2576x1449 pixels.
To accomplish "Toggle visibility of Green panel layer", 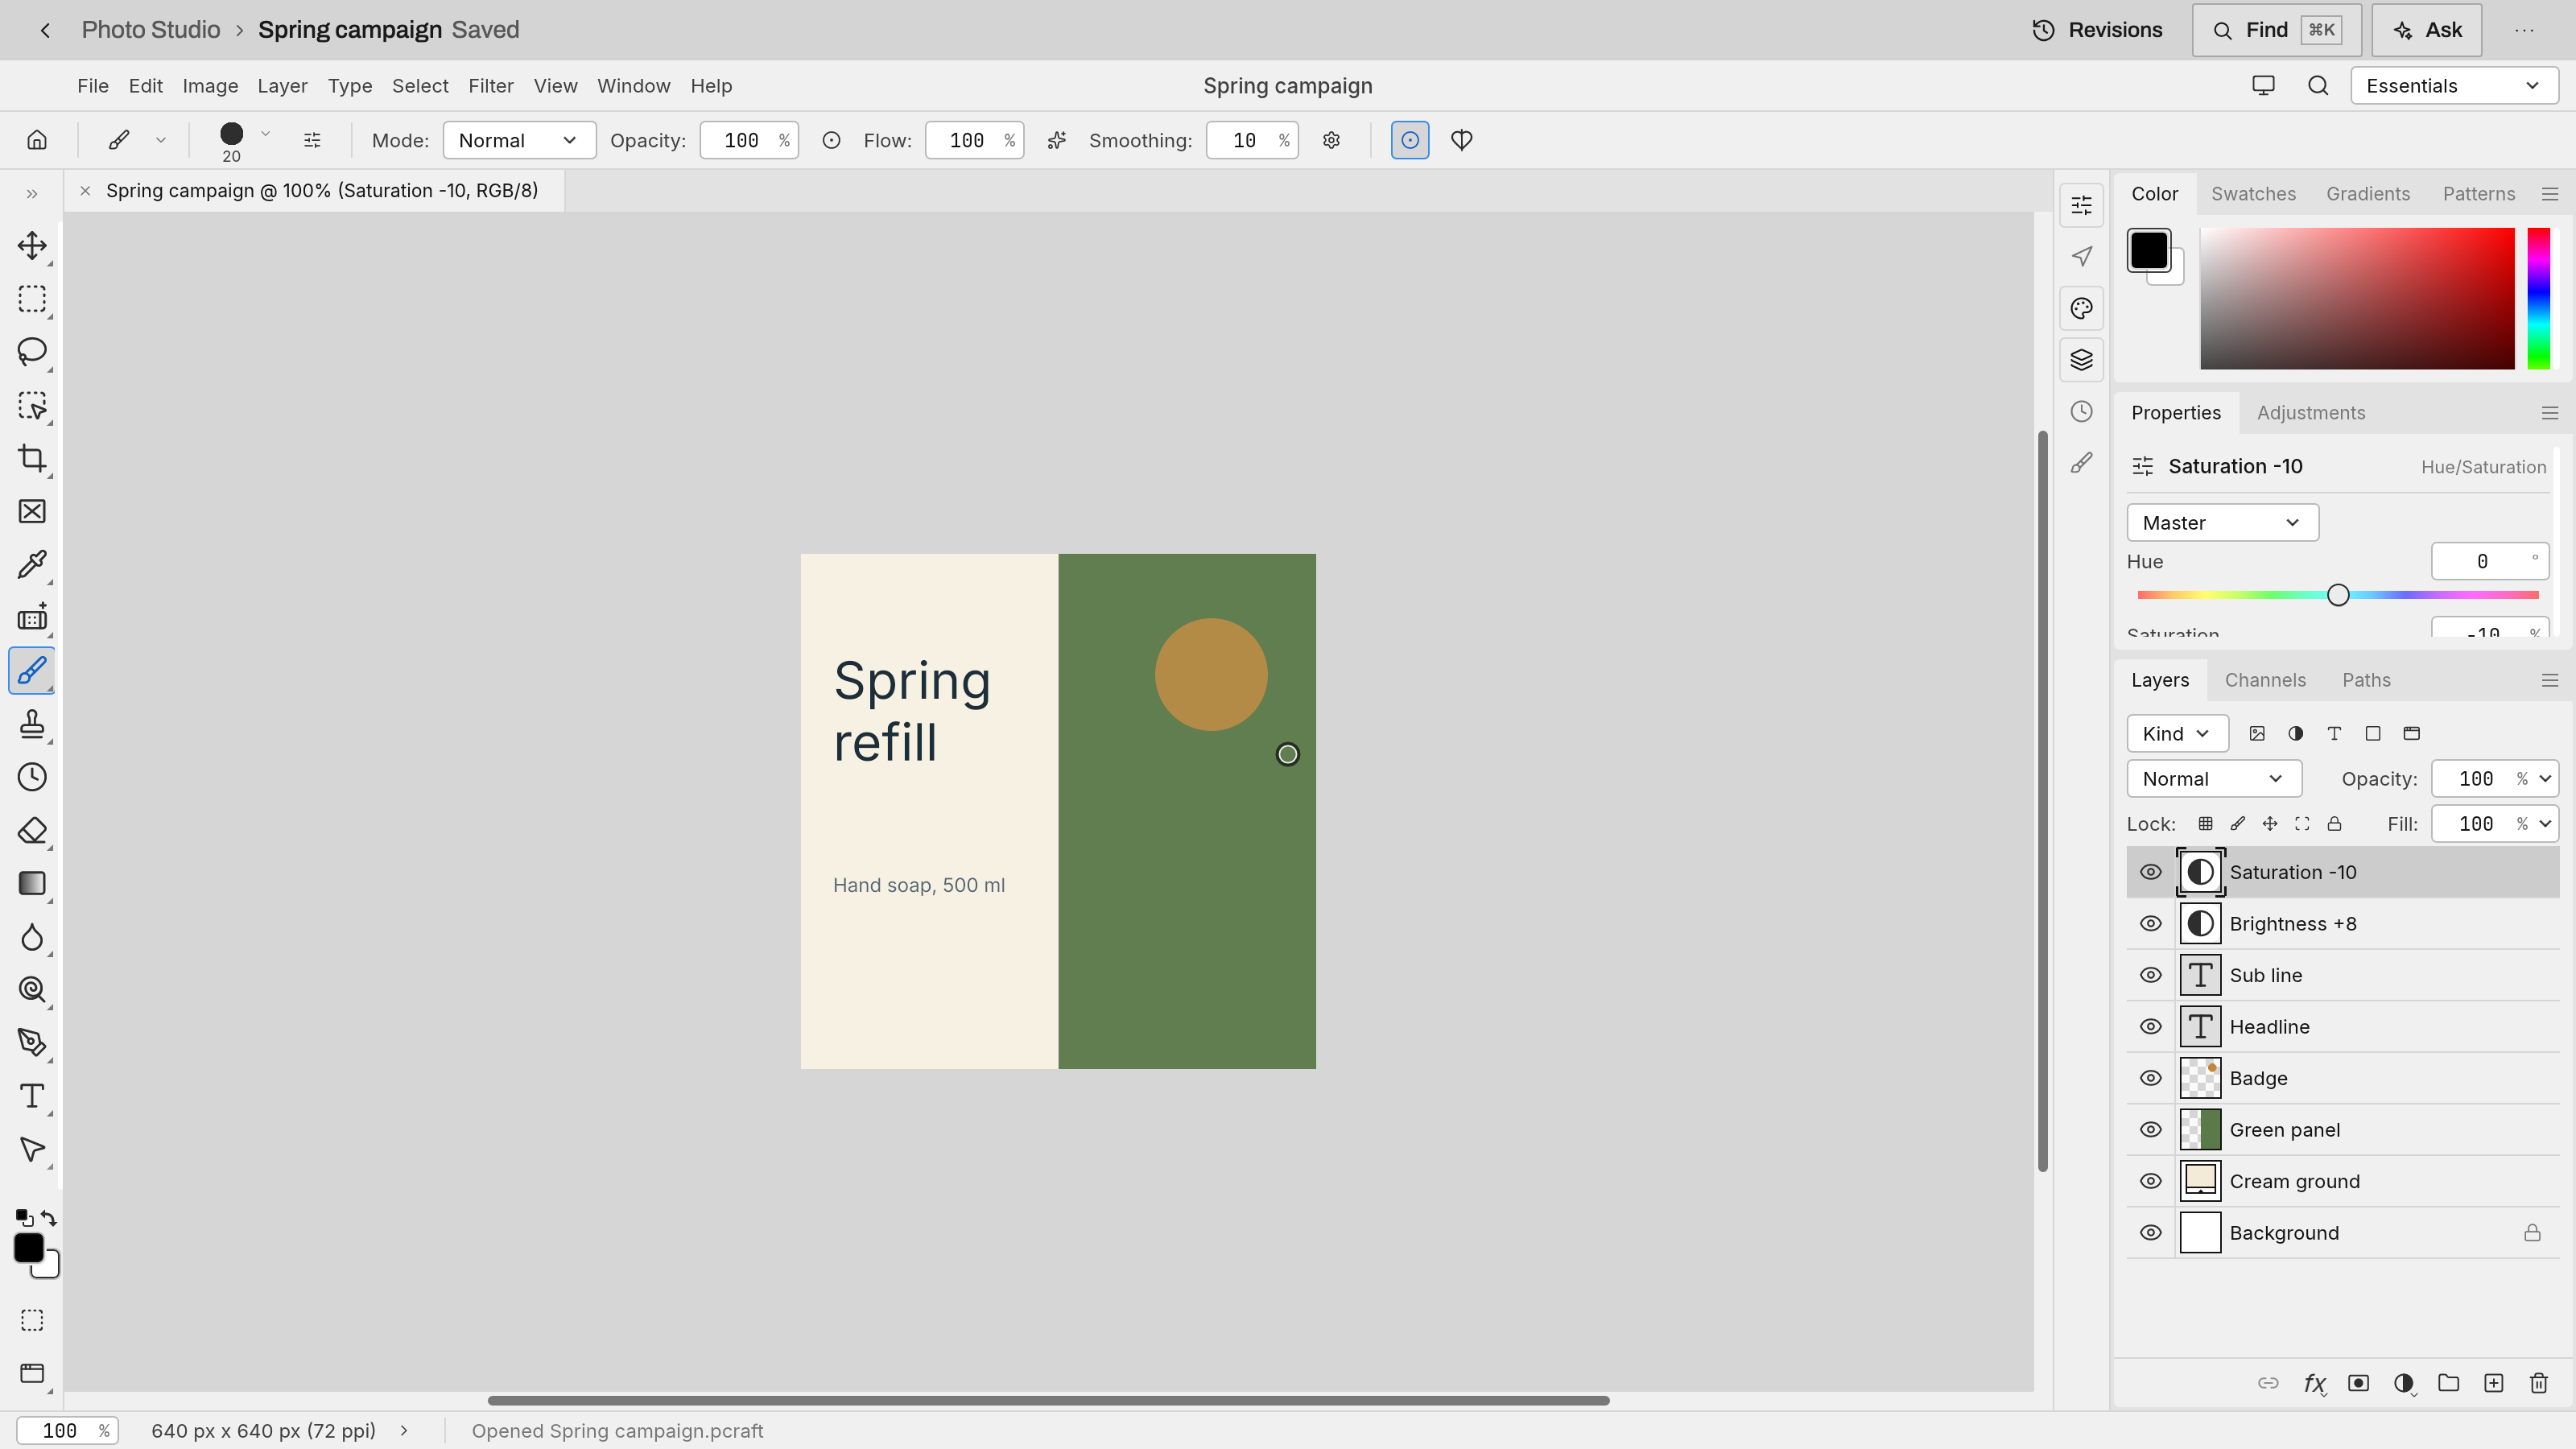I will 2150,1130.
